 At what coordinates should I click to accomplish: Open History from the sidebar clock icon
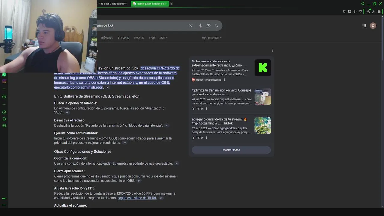tap(4, 112)
